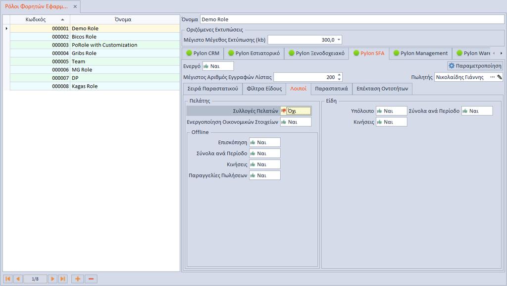Viewport: 507px width, 286px height.
Task: Select the Λοιποί sub-tab
Action: [298, 88]
